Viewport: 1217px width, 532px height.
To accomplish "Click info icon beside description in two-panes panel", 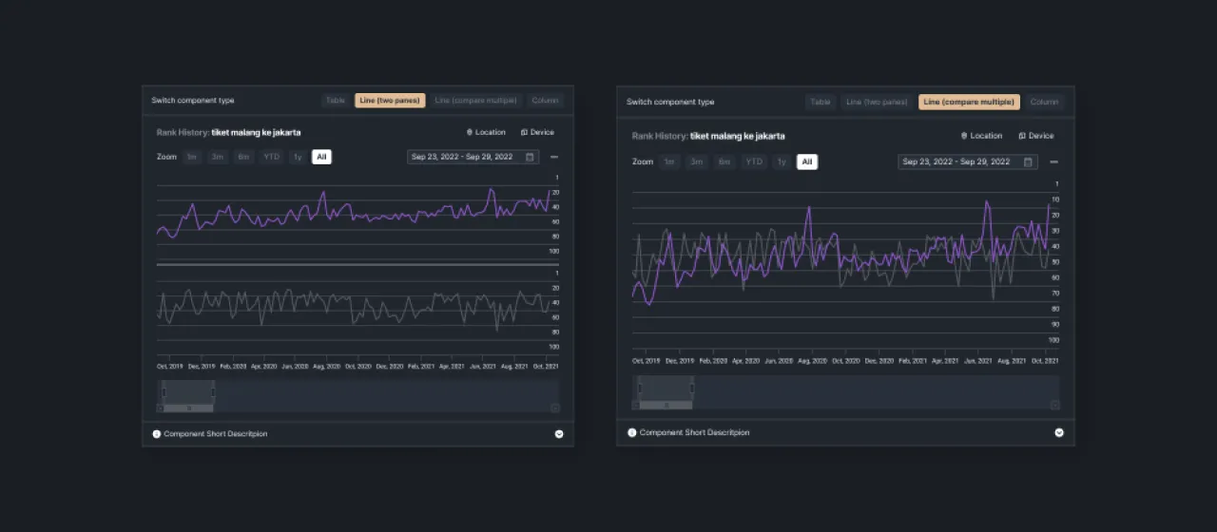I will (157, 434).
